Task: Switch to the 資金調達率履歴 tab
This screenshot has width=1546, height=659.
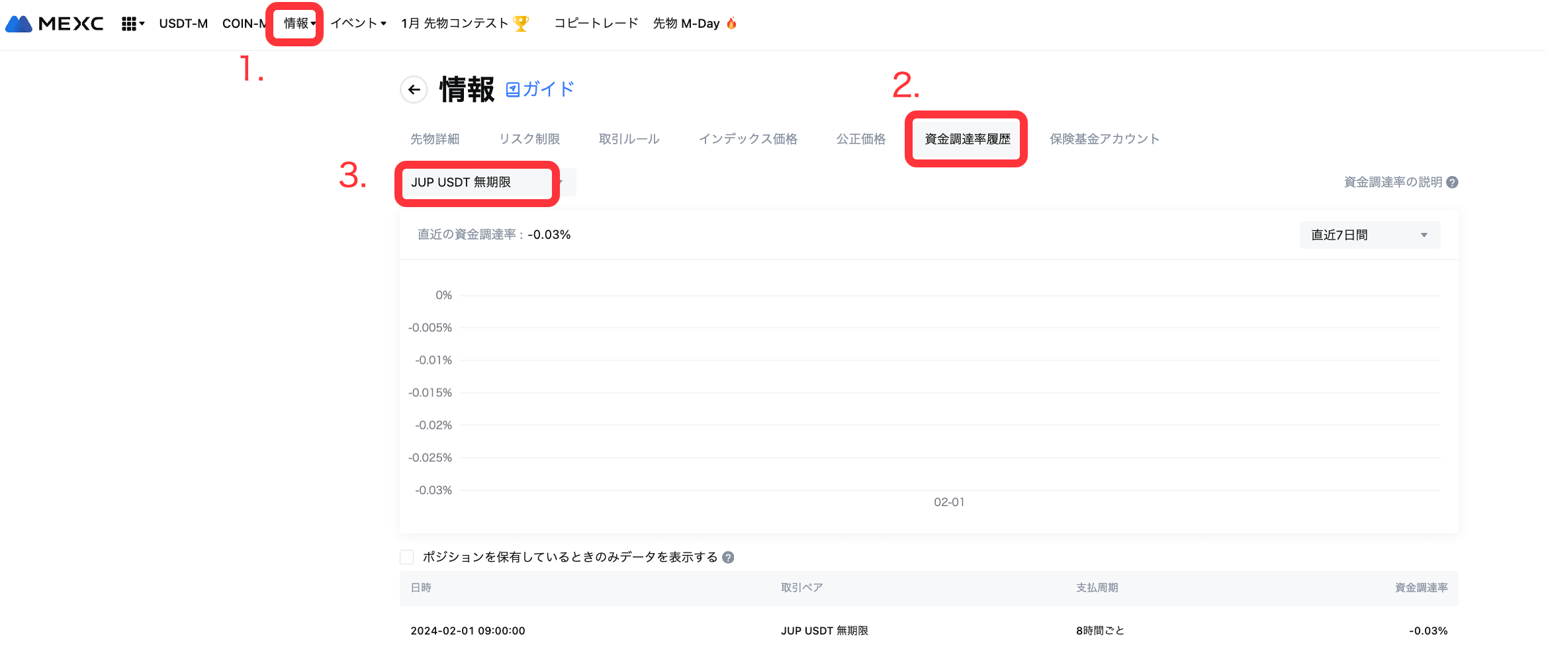Action: pos(967,139)
